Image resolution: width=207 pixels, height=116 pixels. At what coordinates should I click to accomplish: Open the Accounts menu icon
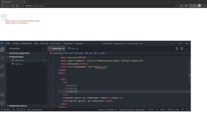(2, 94)
